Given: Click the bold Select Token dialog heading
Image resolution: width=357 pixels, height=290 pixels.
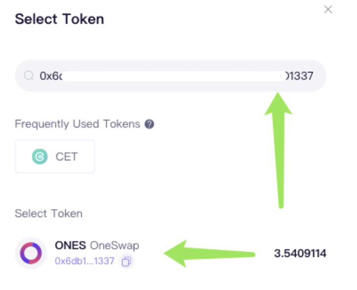Looking at the screenshot, I should 60,19.
